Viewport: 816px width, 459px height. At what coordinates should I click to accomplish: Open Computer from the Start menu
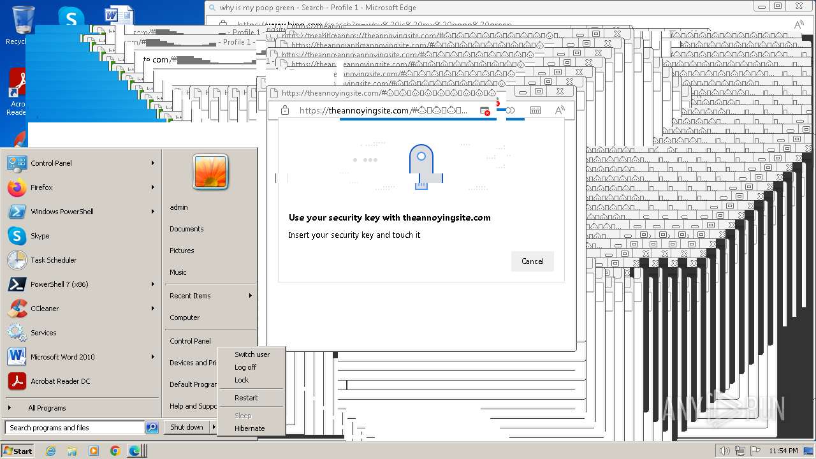pos(185,317)
